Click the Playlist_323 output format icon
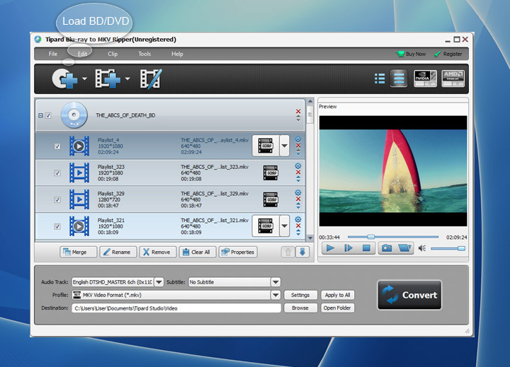 click(x=271, y=173)
